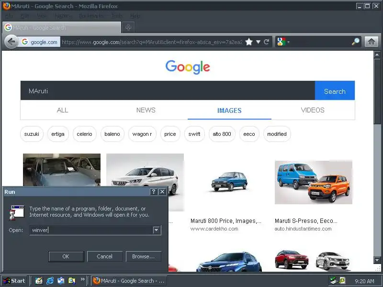Click the blue Search button

coord(335,90)
